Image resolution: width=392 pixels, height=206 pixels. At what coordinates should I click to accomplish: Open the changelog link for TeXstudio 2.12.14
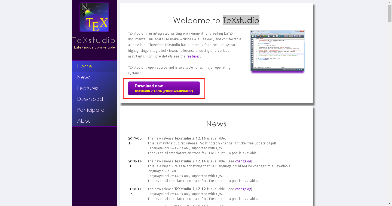click(x=244, y=161)
